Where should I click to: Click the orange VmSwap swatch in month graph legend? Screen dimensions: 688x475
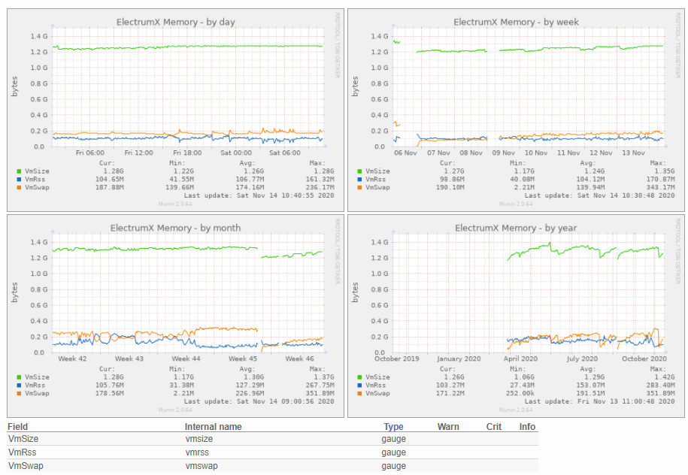(19, 393)
